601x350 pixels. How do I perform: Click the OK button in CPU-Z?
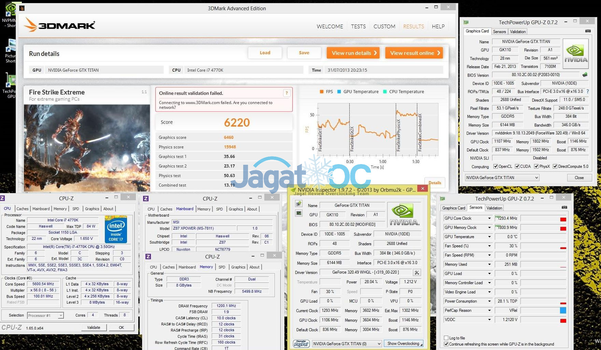point(121,327)
